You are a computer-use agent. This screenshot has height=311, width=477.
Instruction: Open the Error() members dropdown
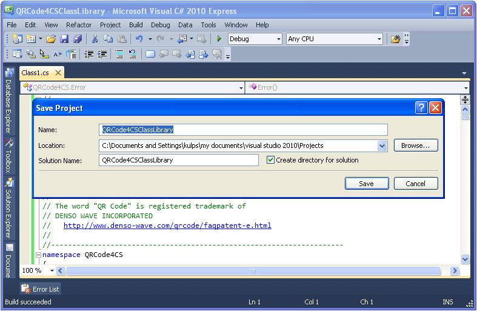(x=465, y=88)
